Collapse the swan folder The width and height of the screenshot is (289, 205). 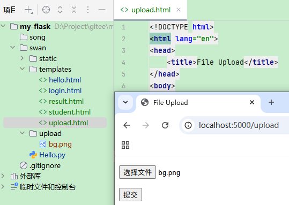[x=13, y=47]
